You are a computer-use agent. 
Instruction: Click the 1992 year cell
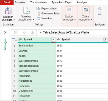82,86
